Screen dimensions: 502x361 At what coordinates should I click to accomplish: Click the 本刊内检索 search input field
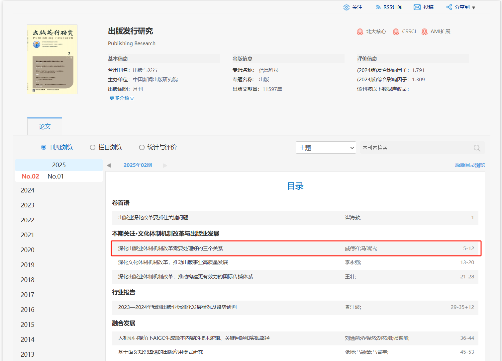[415, 148]
